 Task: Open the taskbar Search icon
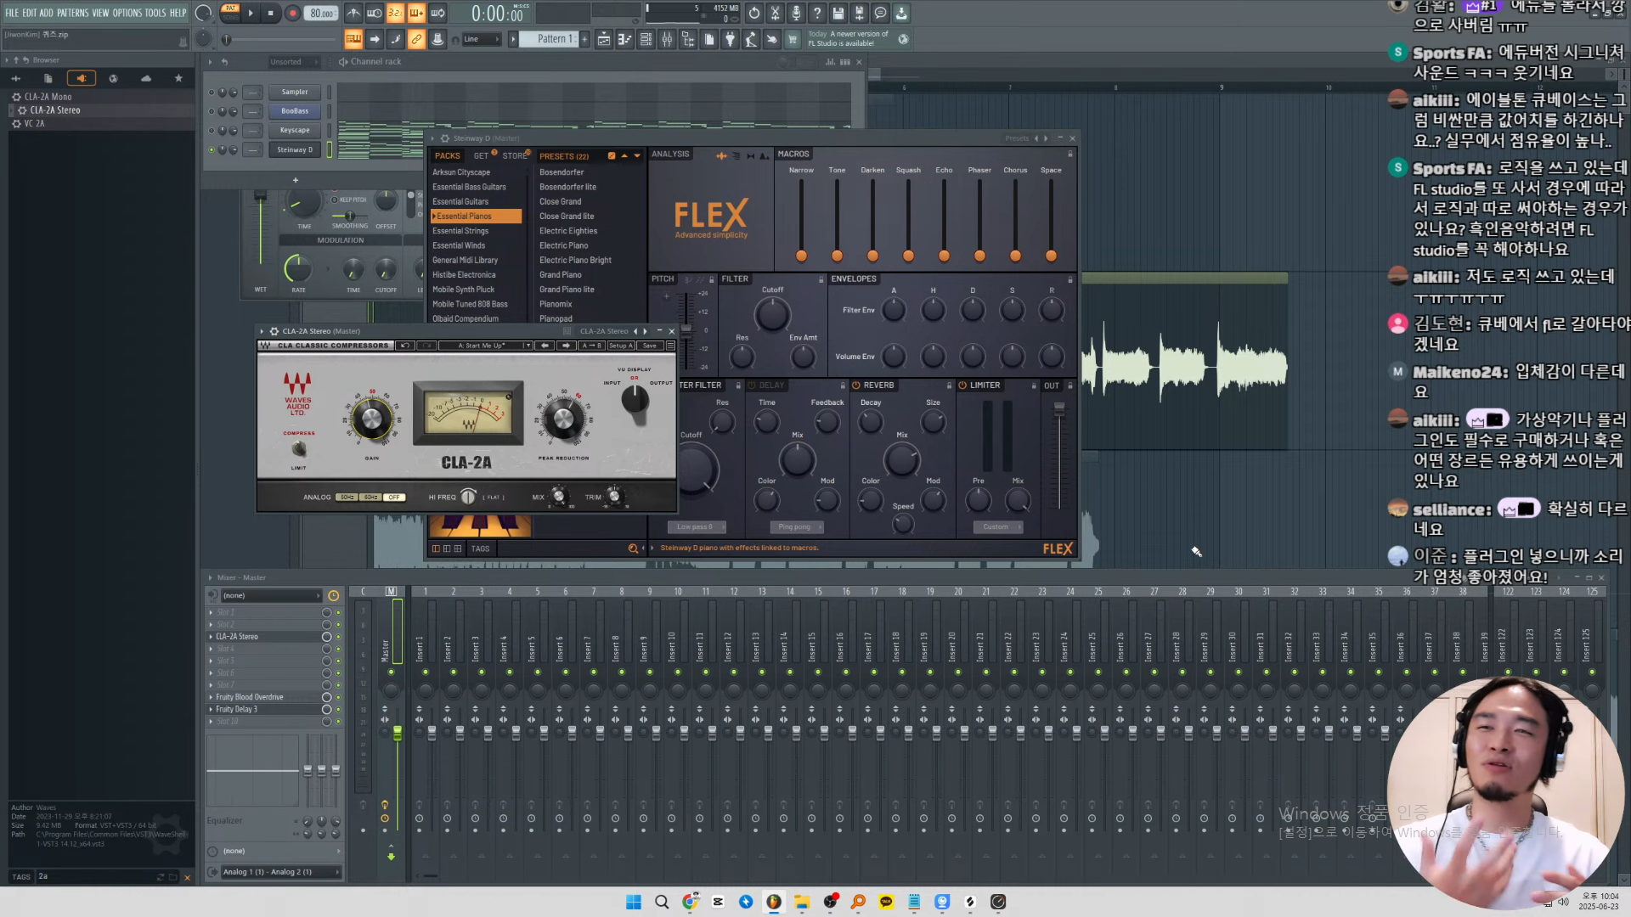tap(662, 902)
